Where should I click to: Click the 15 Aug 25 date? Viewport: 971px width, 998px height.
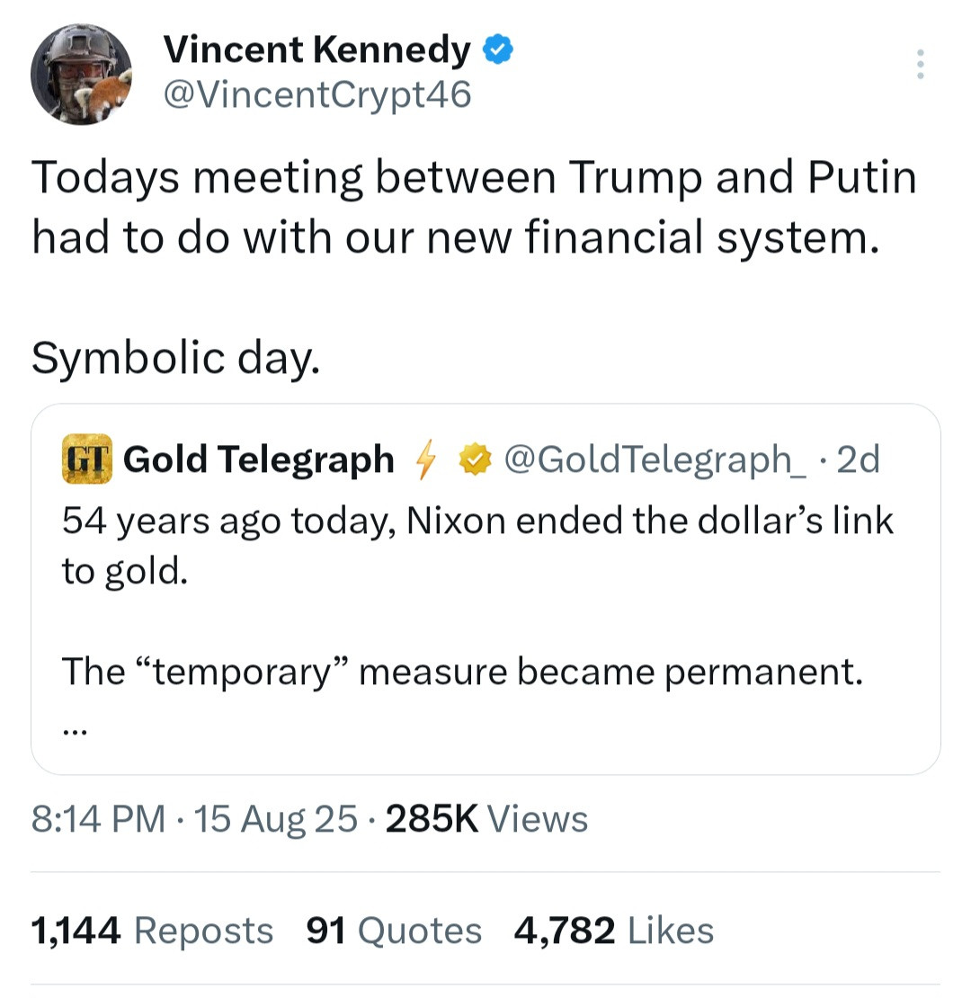pos(275,819)
